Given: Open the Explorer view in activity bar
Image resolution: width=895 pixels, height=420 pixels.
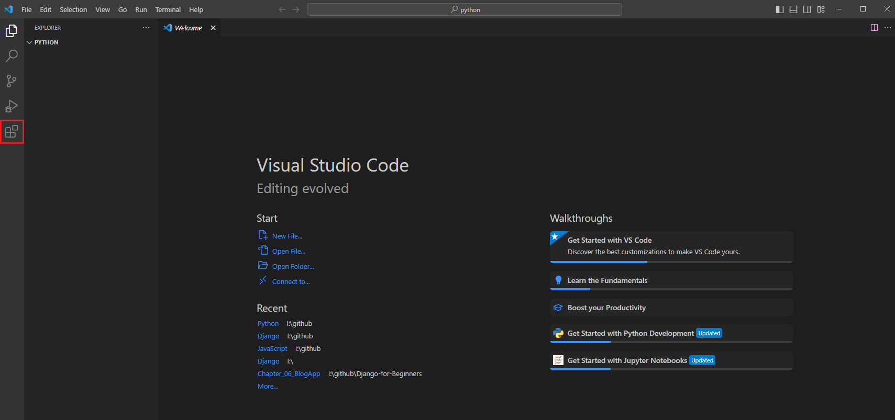Looking at the screenshot, I should point(12,31).
